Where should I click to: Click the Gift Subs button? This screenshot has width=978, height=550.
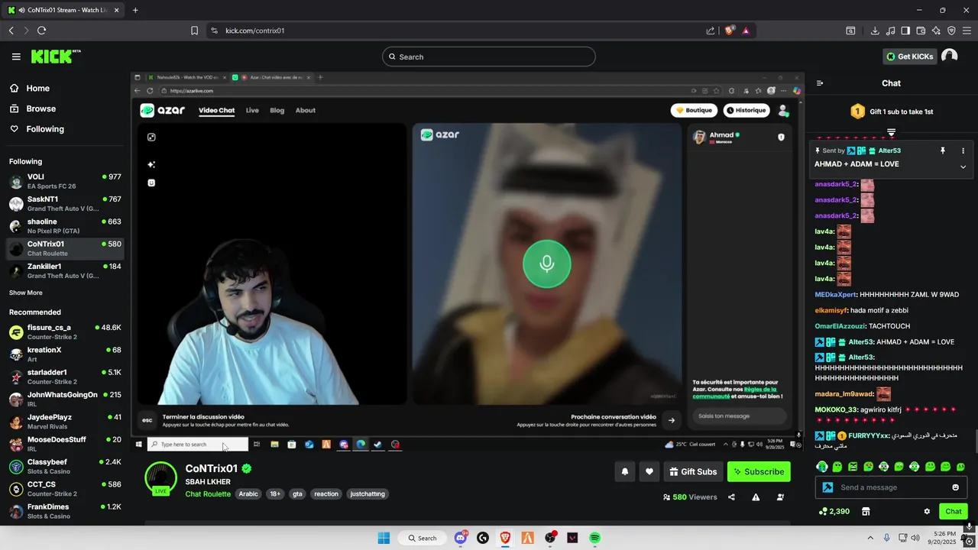[x=693, y=472]
